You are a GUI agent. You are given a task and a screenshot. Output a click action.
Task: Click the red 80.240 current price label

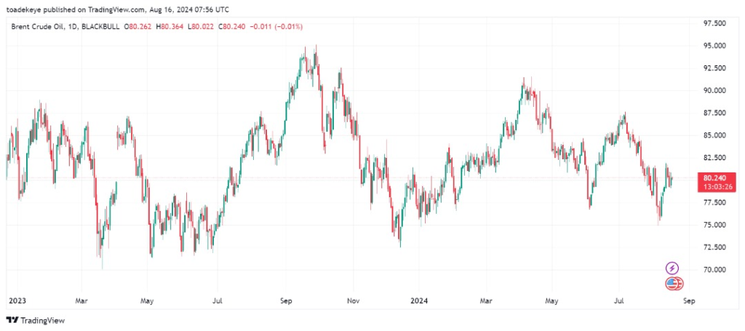711,177
